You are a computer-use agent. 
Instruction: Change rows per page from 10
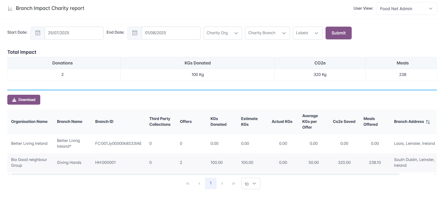251,184
